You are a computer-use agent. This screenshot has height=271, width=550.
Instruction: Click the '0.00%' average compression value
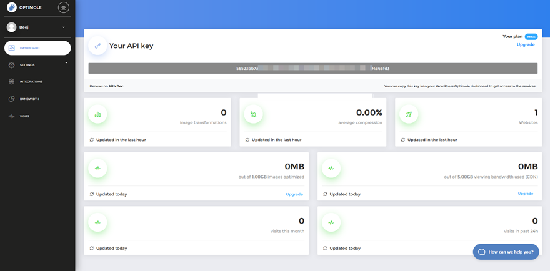(x=369, y=112)
